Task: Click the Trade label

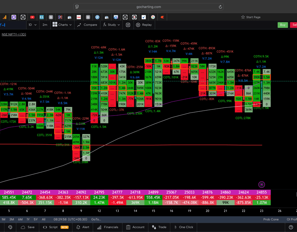Action: point(162,227)
